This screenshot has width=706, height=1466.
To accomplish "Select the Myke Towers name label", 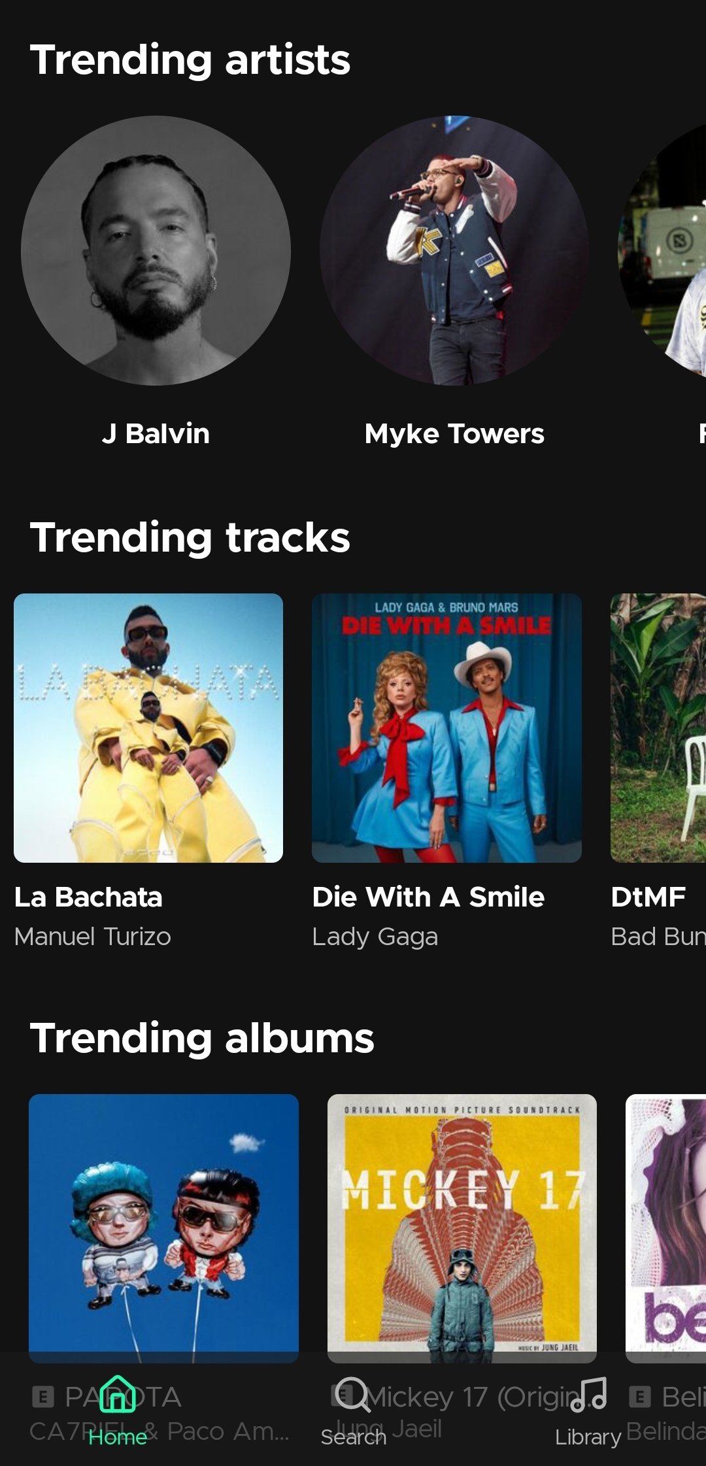I will click(454, 434).
